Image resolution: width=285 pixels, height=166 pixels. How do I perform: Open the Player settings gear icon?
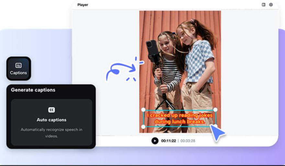pos(271,5)
